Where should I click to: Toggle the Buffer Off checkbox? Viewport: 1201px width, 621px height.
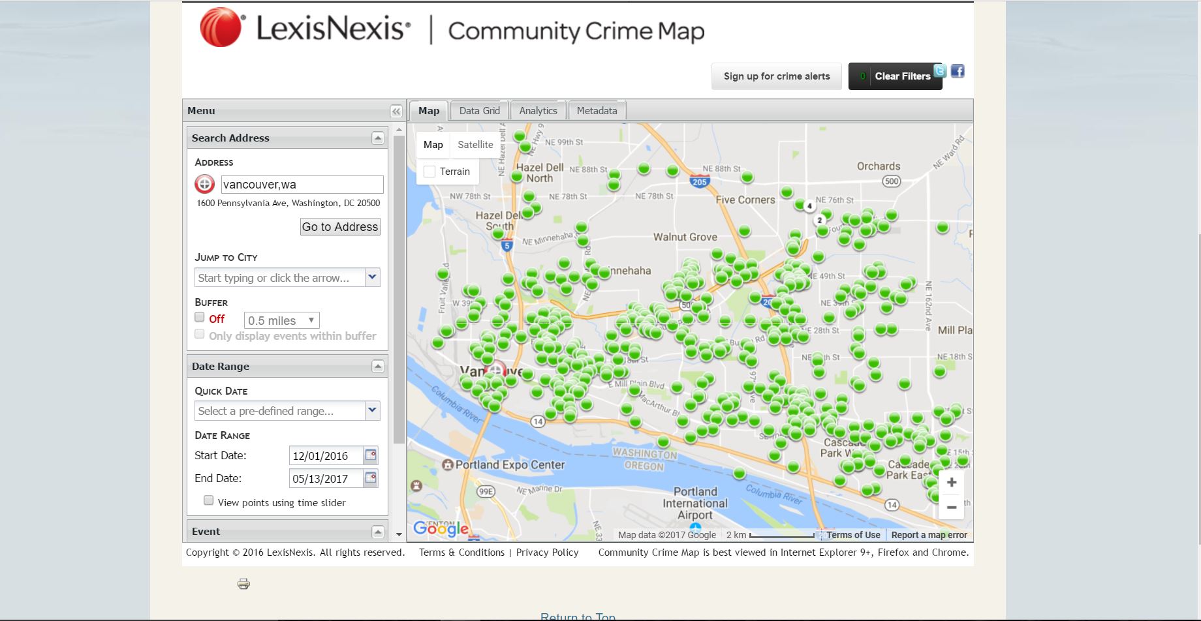[199, 316]
